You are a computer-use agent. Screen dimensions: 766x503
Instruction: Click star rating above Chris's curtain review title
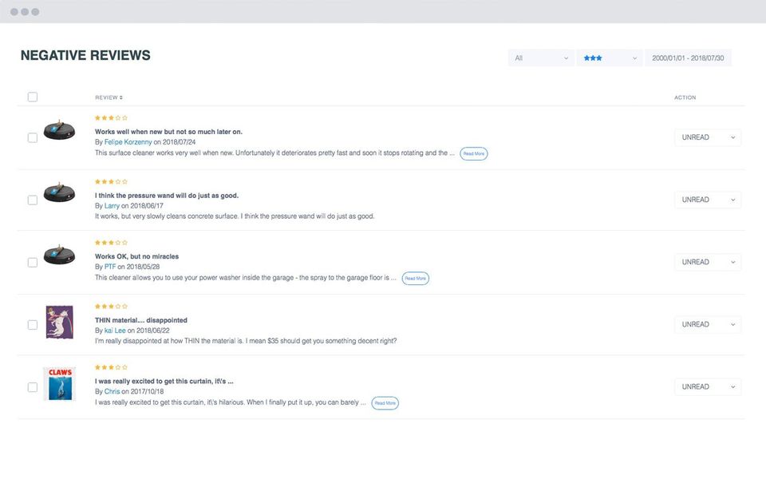(x=111, y=367)
